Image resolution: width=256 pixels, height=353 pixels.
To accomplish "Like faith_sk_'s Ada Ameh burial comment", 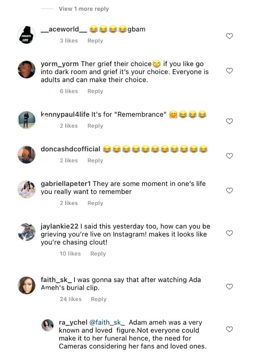I will coord(230,287).
